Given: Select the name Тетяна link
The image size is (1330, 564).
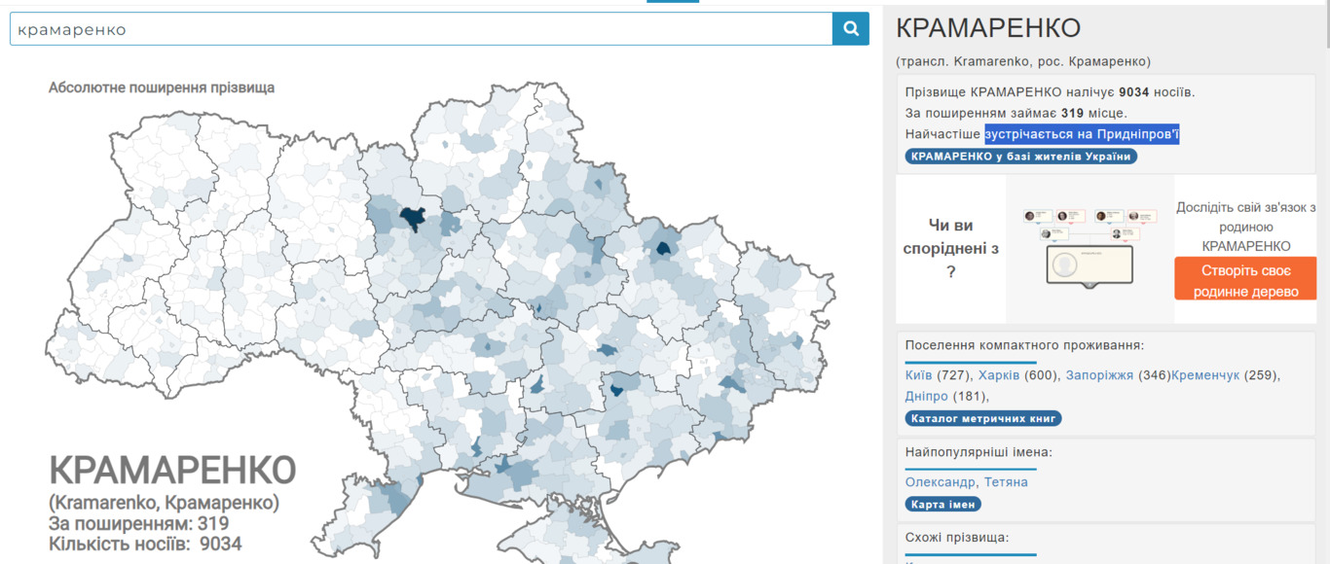Looking at the screenshot, I should point(1006,482).
